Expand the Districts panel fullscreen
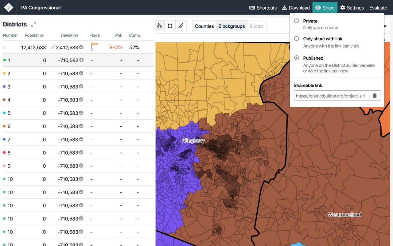This screenshot has width=393, height=246. coord(33,24)
